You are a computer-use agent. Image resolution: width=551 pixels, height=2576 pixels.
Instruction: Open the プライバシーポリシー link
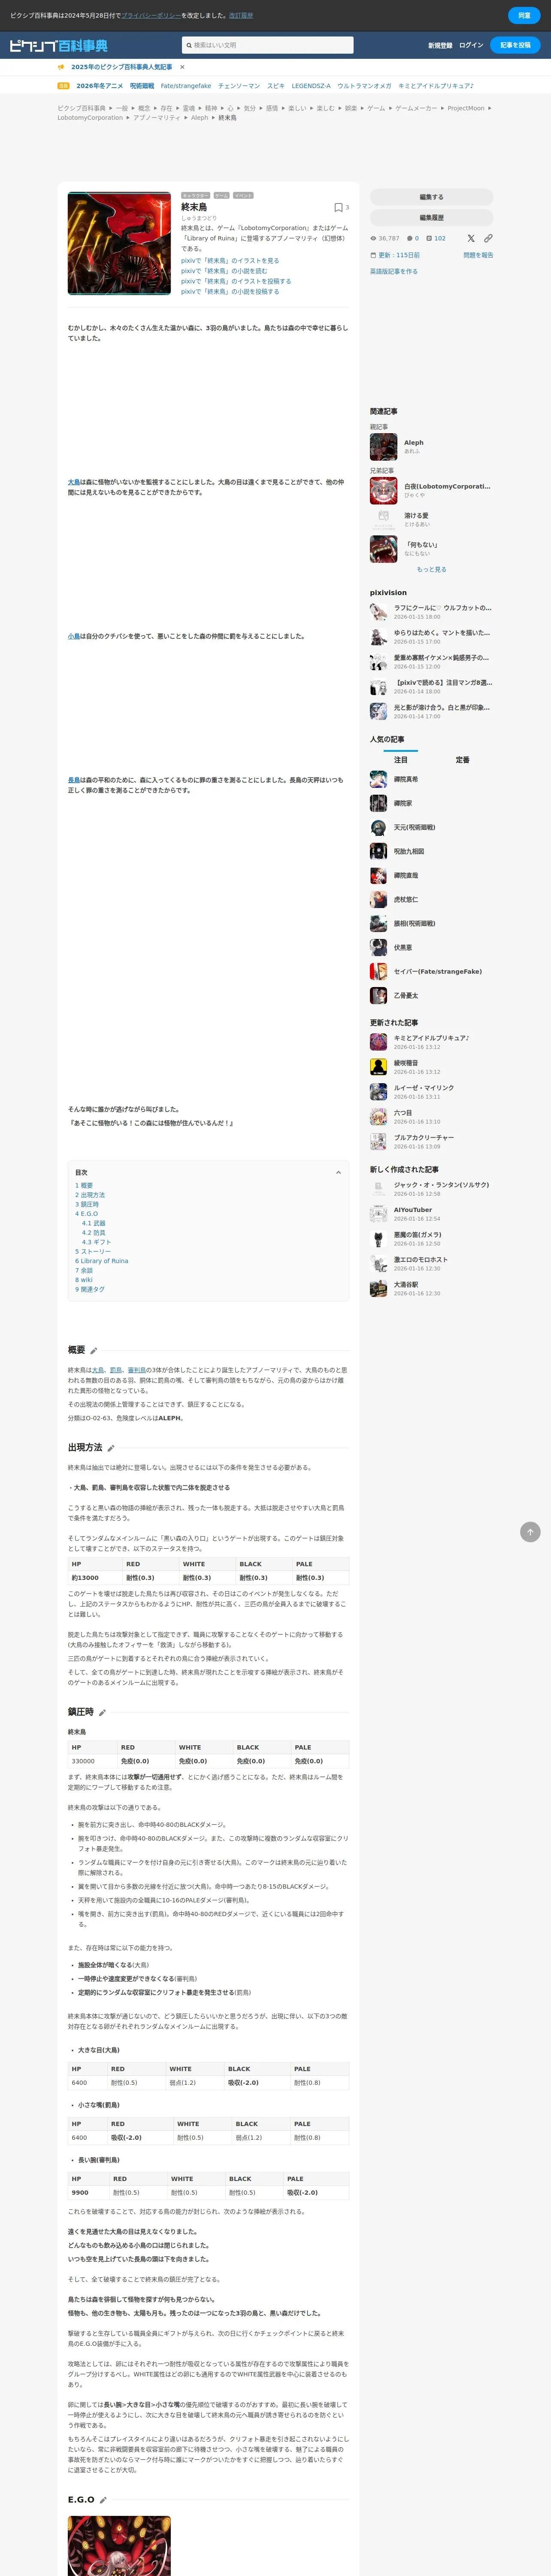(151, 15)
